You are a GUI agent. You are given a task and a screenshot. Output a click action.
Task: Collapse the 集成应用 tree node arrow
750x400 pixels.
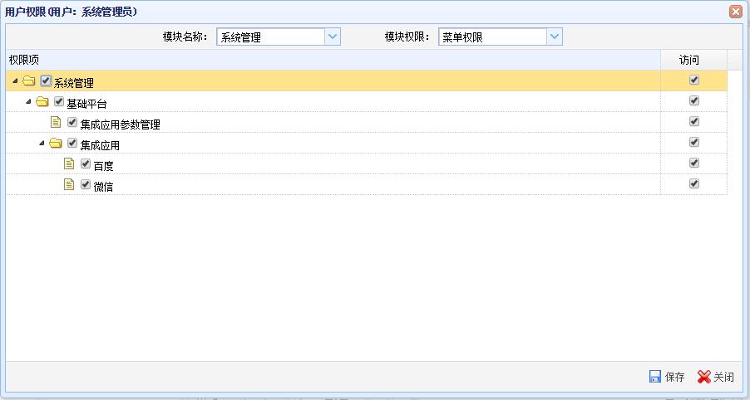(42, 143)
